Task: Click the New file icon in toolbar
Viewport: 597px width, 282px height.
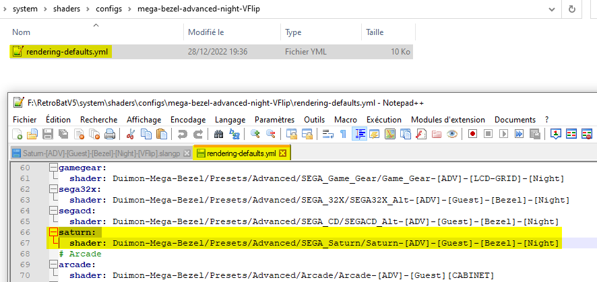Action: pos(17,134)
